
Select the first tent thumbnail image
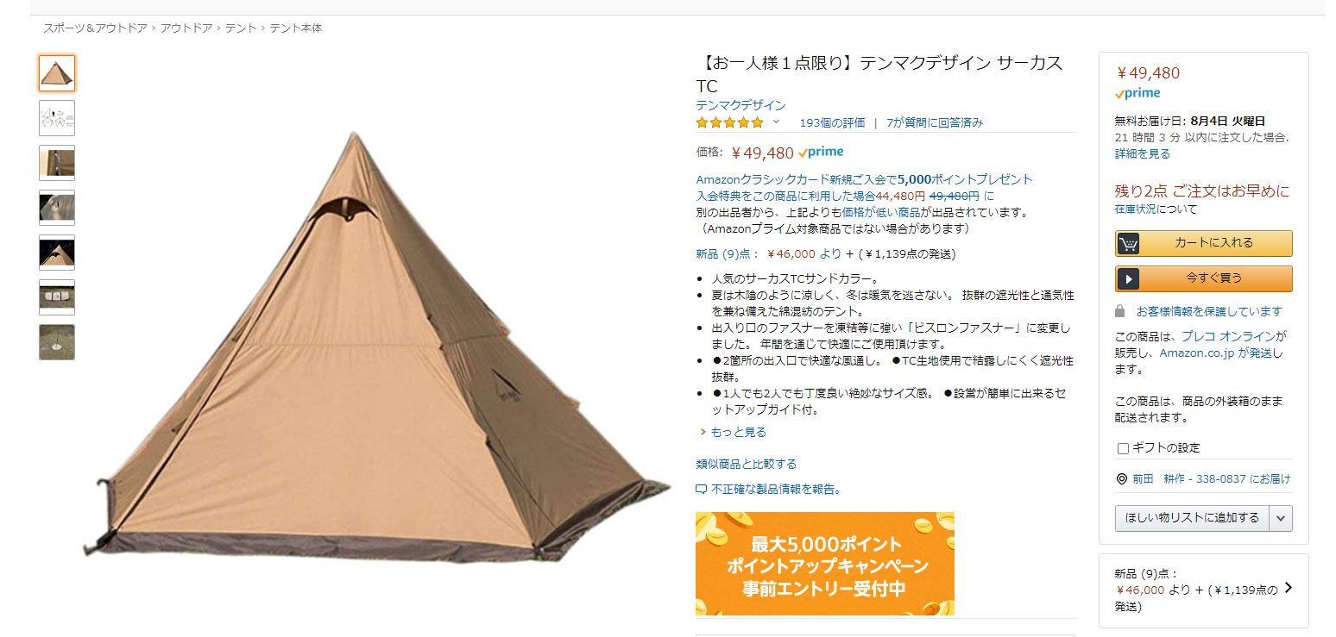pyautogui.click(x=57, y=73)
